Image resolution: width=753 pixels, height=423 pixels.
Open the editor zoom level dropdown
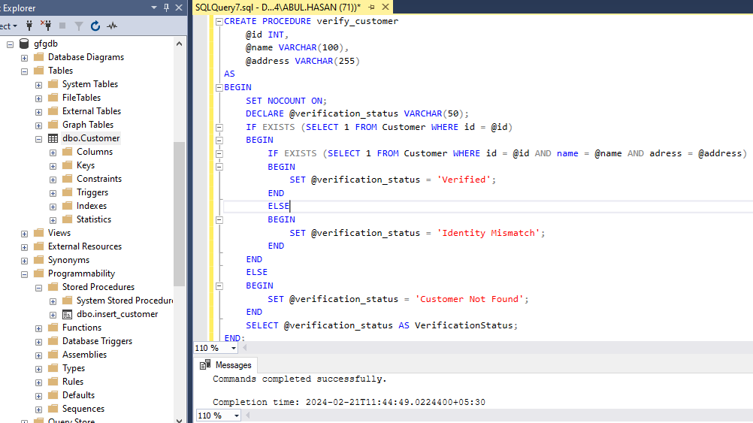[x=234, y=349]
